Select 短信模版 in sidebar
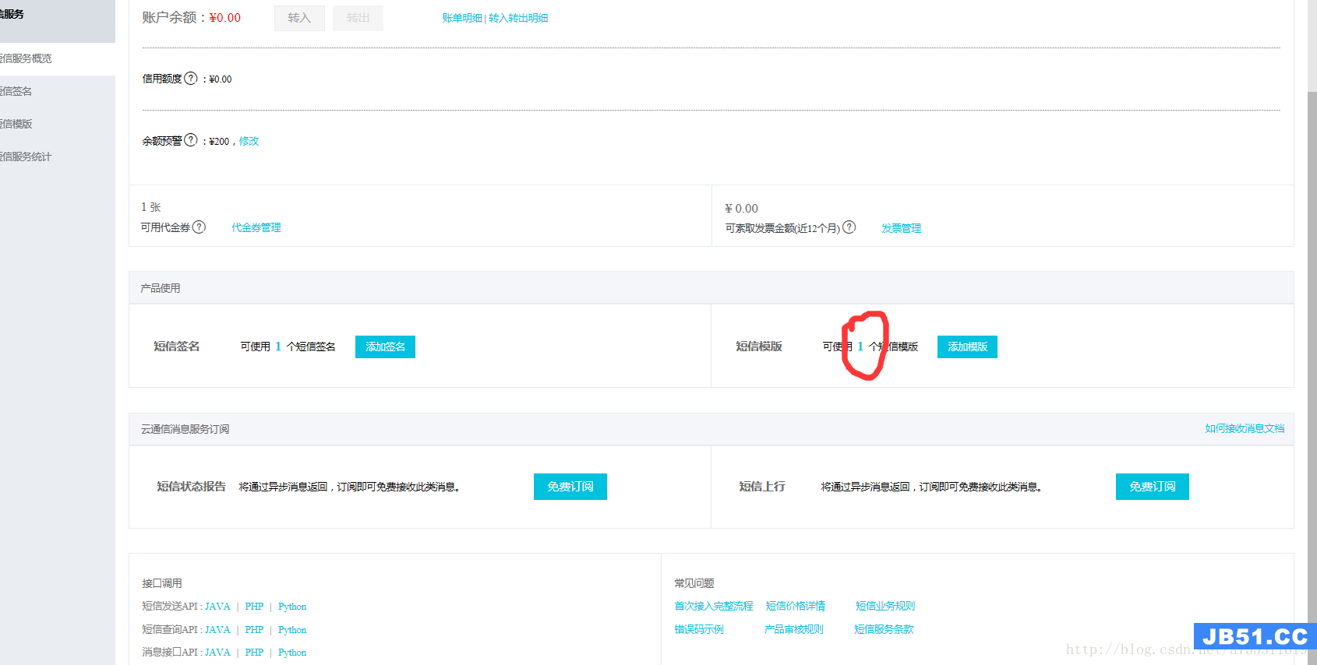The height and width of the screenshot is (665, 1317). click(58, 124)
